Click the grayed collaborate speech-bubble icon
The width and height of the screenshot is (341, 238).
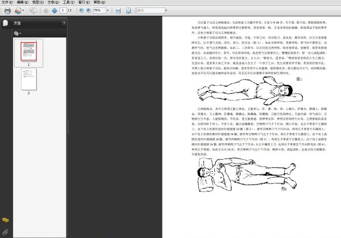[x=34, y=10]
